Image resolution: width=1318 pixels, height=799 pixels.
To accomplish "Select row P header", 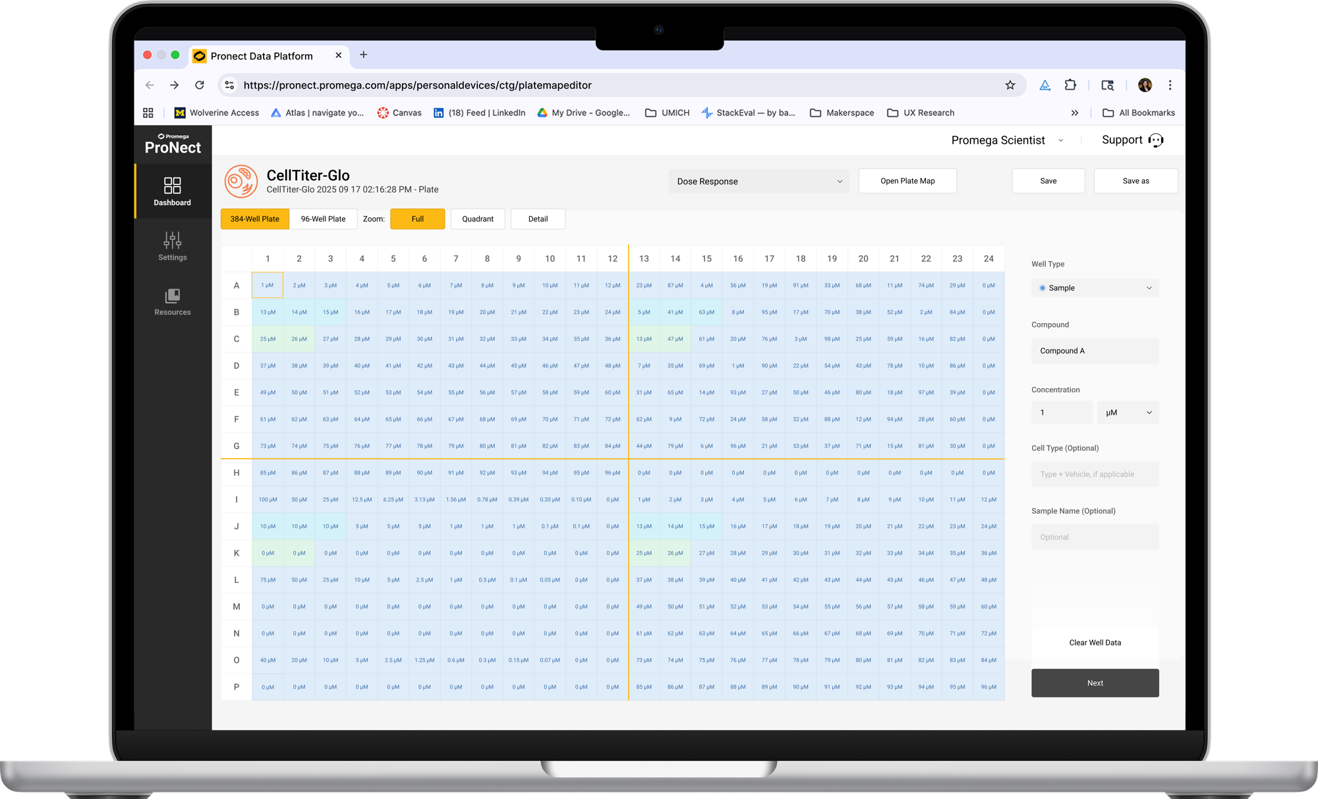I will coord(237,687).
